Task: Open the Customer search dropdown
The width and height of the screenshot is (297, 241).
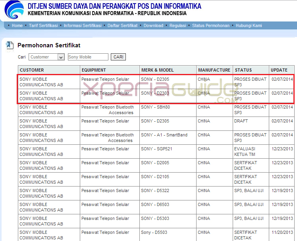Action: click(46, 57)
